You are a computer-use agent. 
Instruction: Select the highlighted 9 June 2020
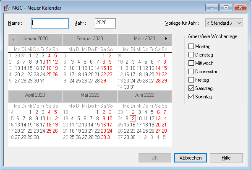point(133,118)
